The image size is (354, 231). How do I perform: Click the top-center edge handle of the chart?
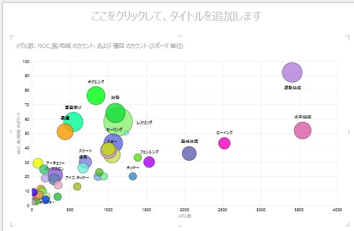pos(180,36)
